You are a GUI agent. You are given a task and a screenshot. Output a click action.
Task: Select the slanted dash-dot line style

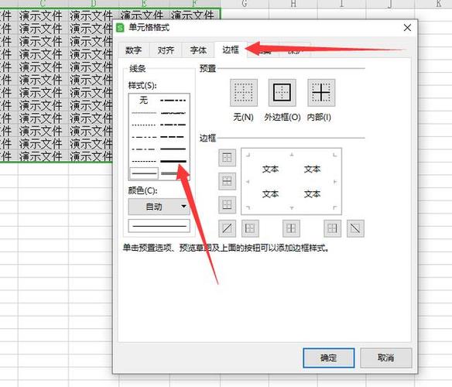(173, 113)
